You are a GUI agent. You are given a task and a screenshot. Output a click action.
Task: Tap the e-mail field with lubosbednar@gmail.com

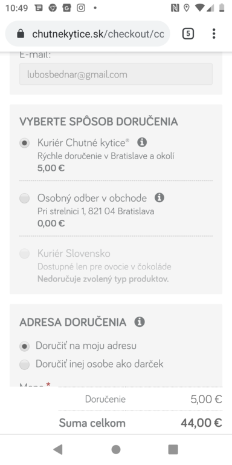point(116,74)
